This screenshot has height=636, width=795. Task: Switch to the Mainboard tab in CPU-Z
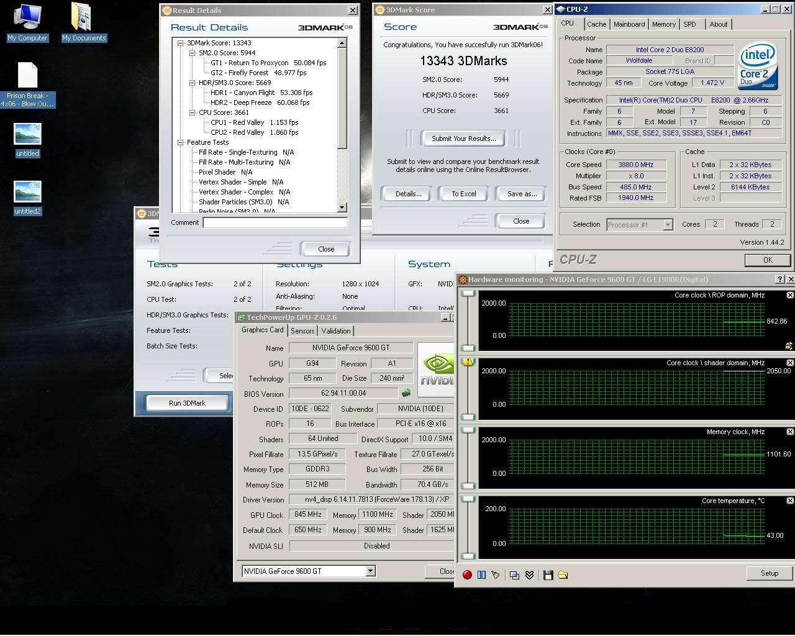[629, 24]
